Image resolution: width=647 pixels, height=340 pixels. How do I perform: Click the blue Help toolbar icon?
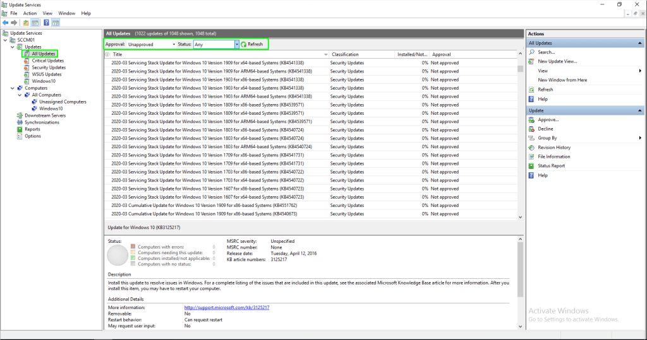tap(46, 22)
